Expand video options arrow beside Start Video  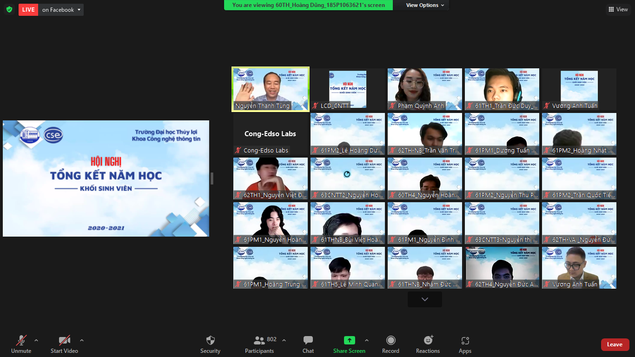coord(82,340)
